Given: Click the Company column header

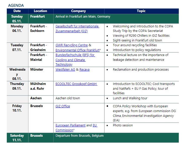Looking at the screenshot, I should pos(79,11).
